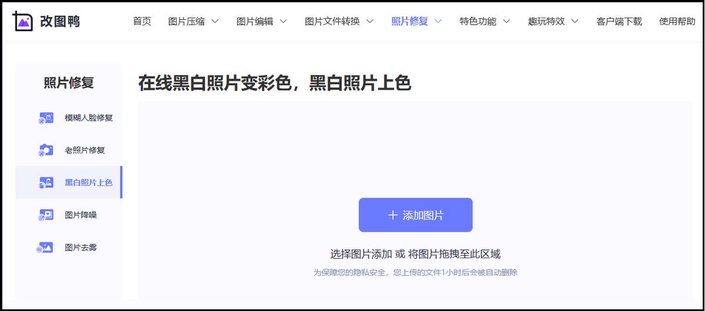Open the 老照片修复 text link

pos(85,150)
